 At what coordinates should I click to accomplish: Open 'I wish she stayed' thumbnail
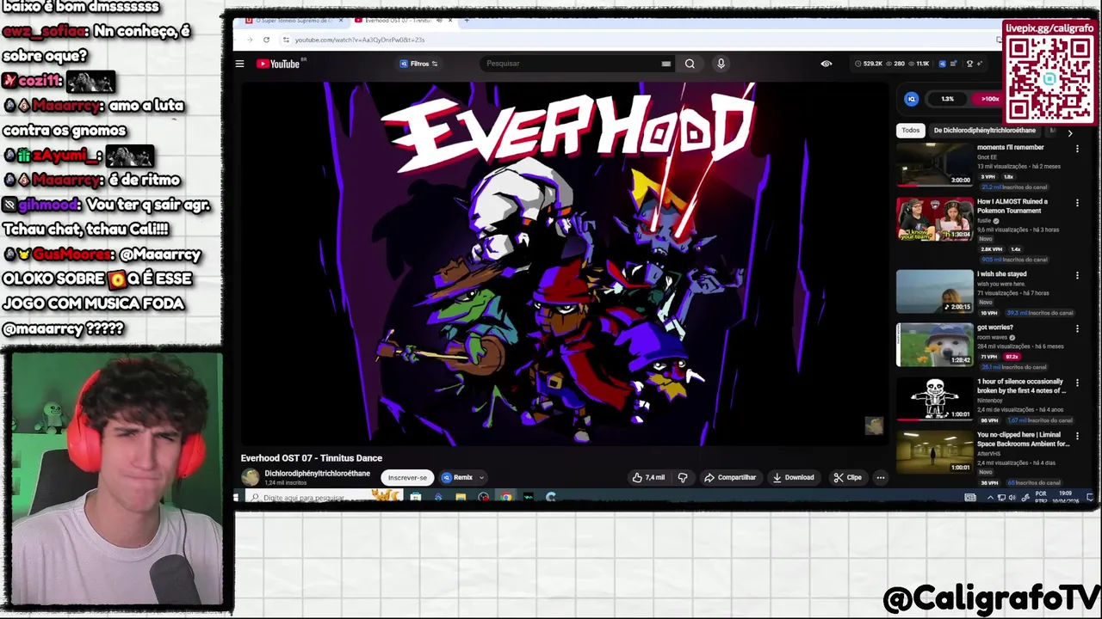(935, 291)
